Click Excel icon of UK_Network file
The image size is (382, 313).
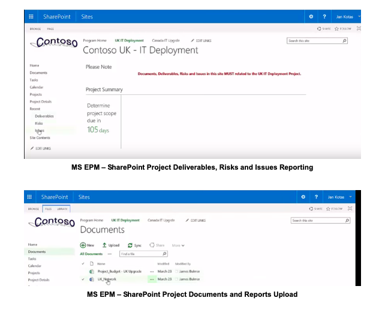pyautogui.click(x=92, y=279)
